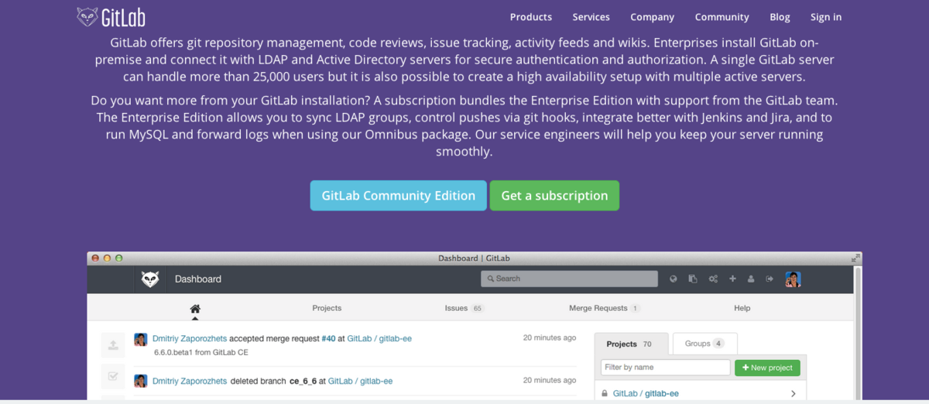Expand gitlab-ee project row chevron
The image size is (929, 404).
coord(793,393)
